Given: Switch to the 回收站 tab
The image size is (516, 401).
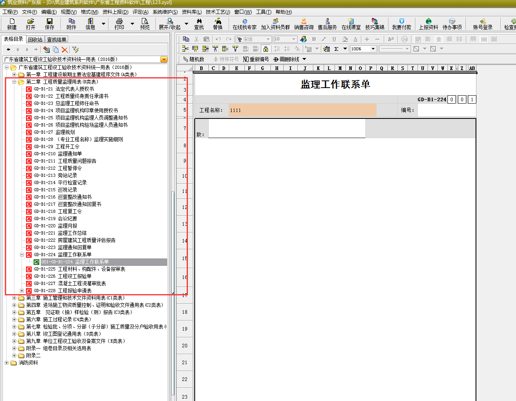Looking at the screenshot, I should click(35, 40).
